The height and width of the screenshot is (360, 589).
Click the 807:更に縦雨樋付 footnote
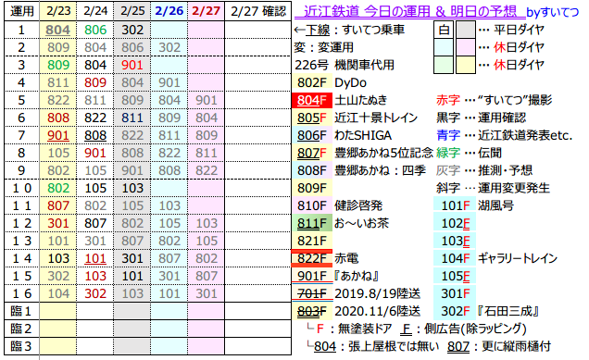(499, 346)
